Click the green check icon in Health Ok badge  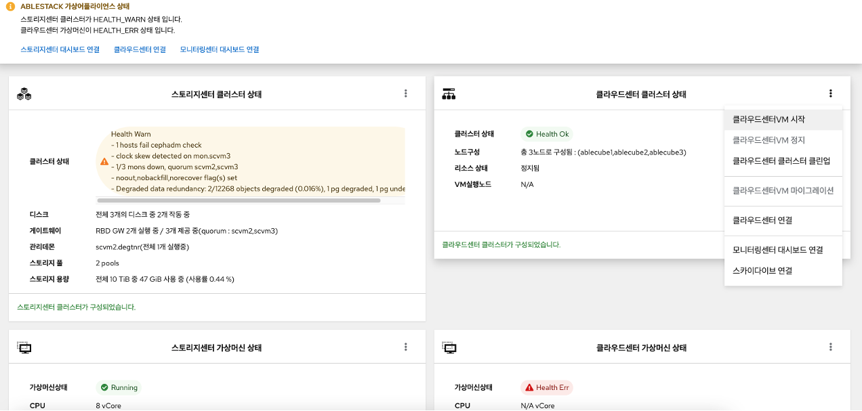(529, 134)
